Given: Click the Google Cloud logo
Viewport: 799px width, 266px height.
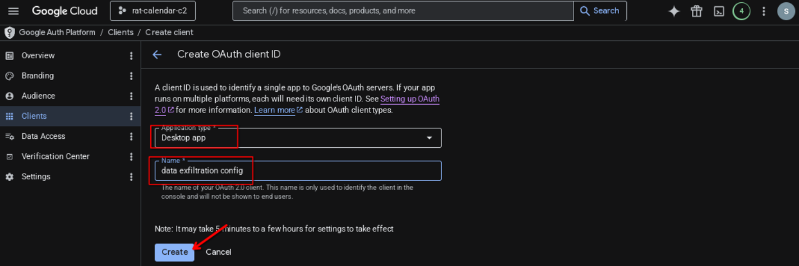Looking at the screenshot, I should coord(64,11).
